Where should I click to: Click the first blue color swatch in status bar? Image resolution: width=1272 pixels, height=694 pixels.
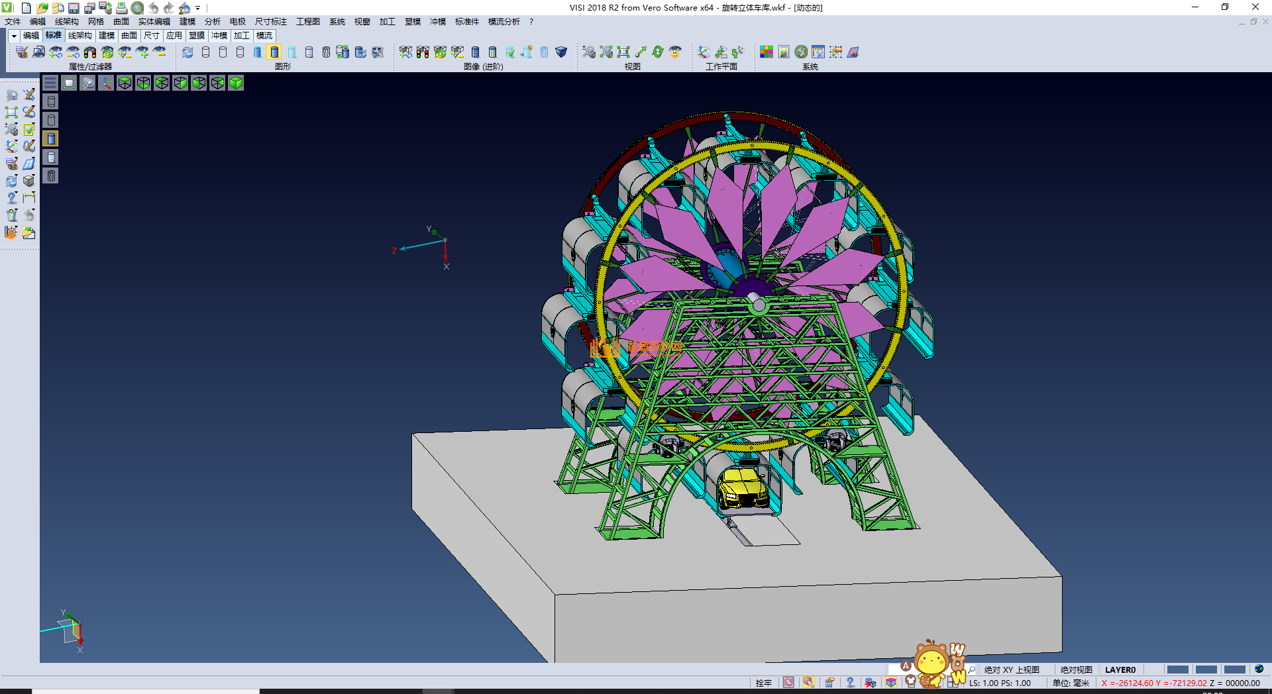coord(1177,669)
